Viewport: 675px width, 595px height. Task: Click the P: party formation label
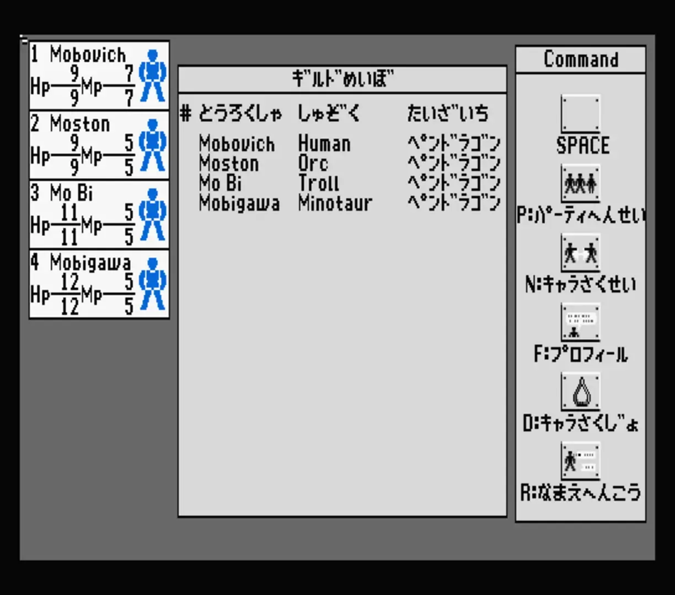pyautogui.click(x=580, y=215)
